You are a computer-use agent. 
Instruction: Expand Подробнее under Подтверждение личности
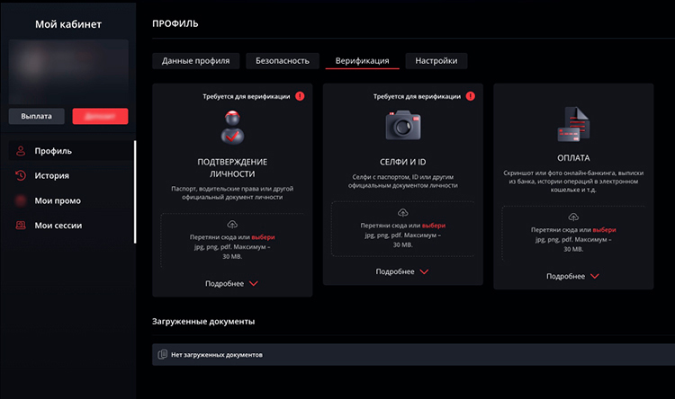click(232, 283)
